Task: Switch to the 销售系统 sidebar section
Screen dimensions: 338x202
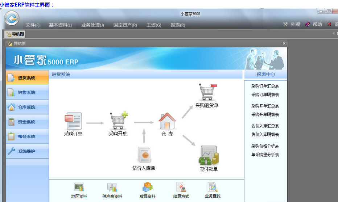Action: pos(27,93)
